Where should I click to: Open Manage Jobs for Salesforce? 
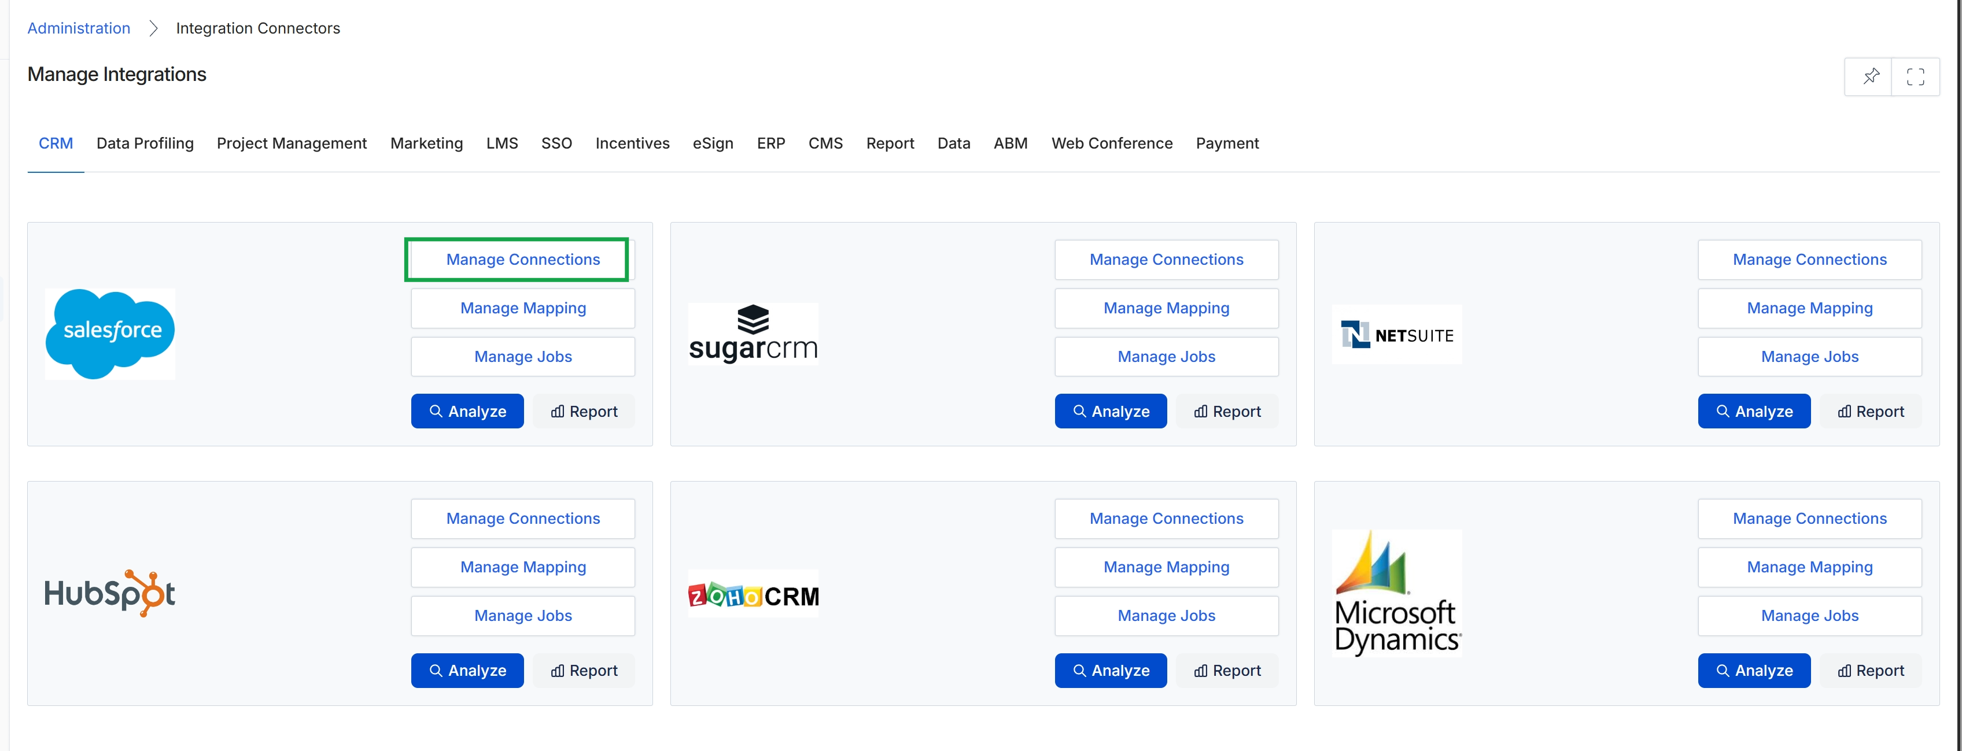522,357
